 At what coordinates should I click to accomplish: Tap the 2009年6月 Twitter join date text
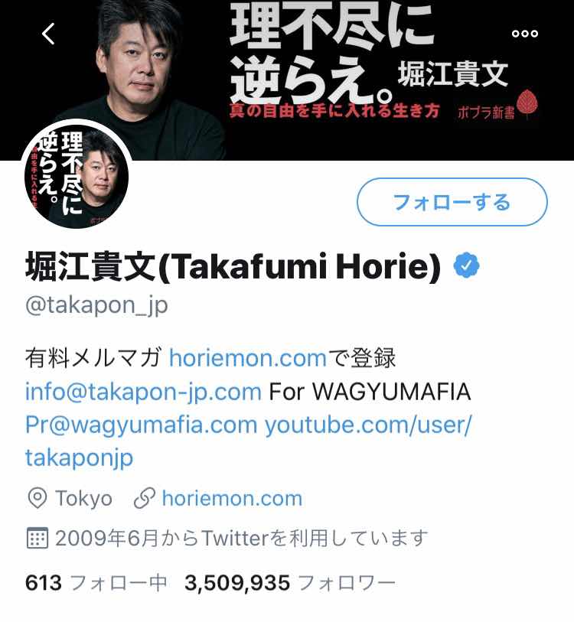241,539
